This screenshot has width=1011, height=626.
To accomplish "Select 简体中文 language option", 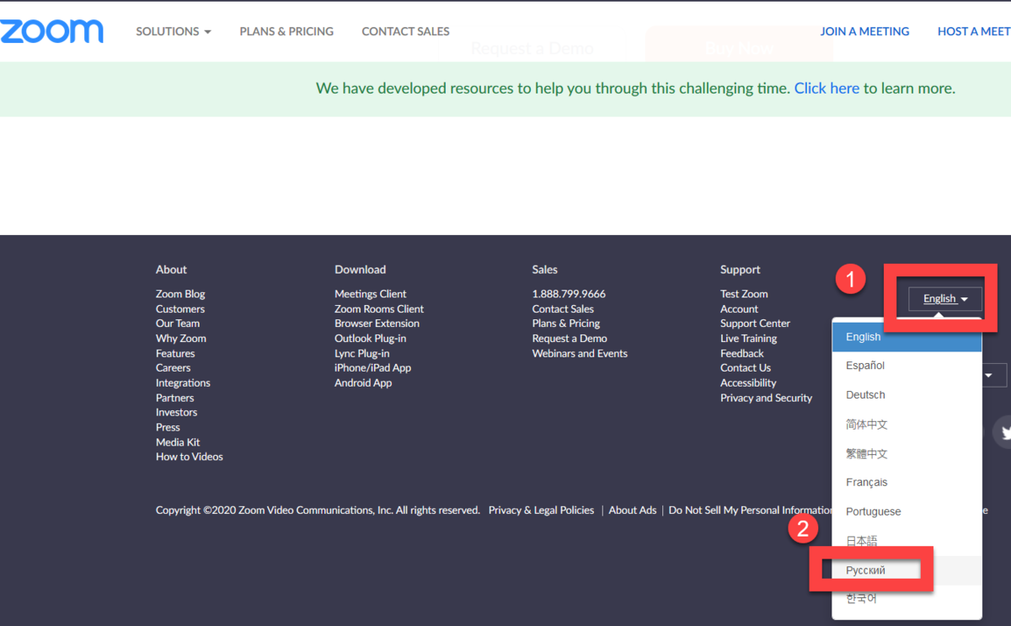I will coord(907,425).
